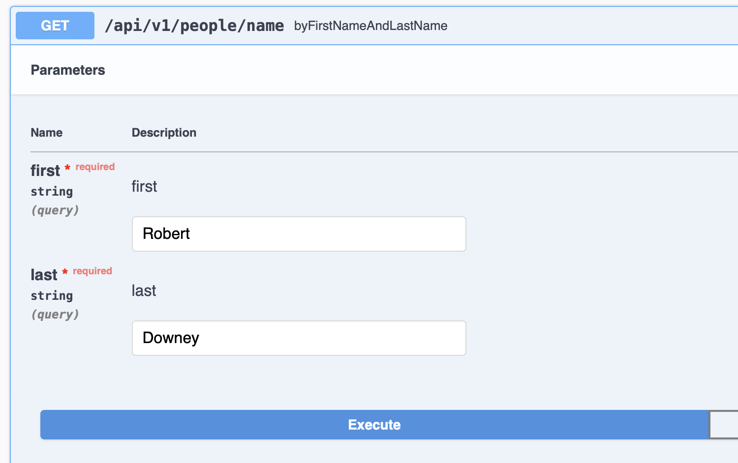Viewport: 738px width, 463px height.
Task: Click the bold 'first' parameter name
Action: [45, 171]
